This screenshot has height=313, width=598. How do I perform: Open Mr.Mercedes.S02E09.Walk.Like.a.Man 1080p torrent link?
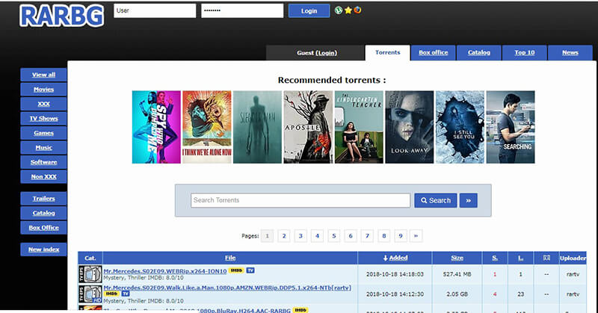227,288
